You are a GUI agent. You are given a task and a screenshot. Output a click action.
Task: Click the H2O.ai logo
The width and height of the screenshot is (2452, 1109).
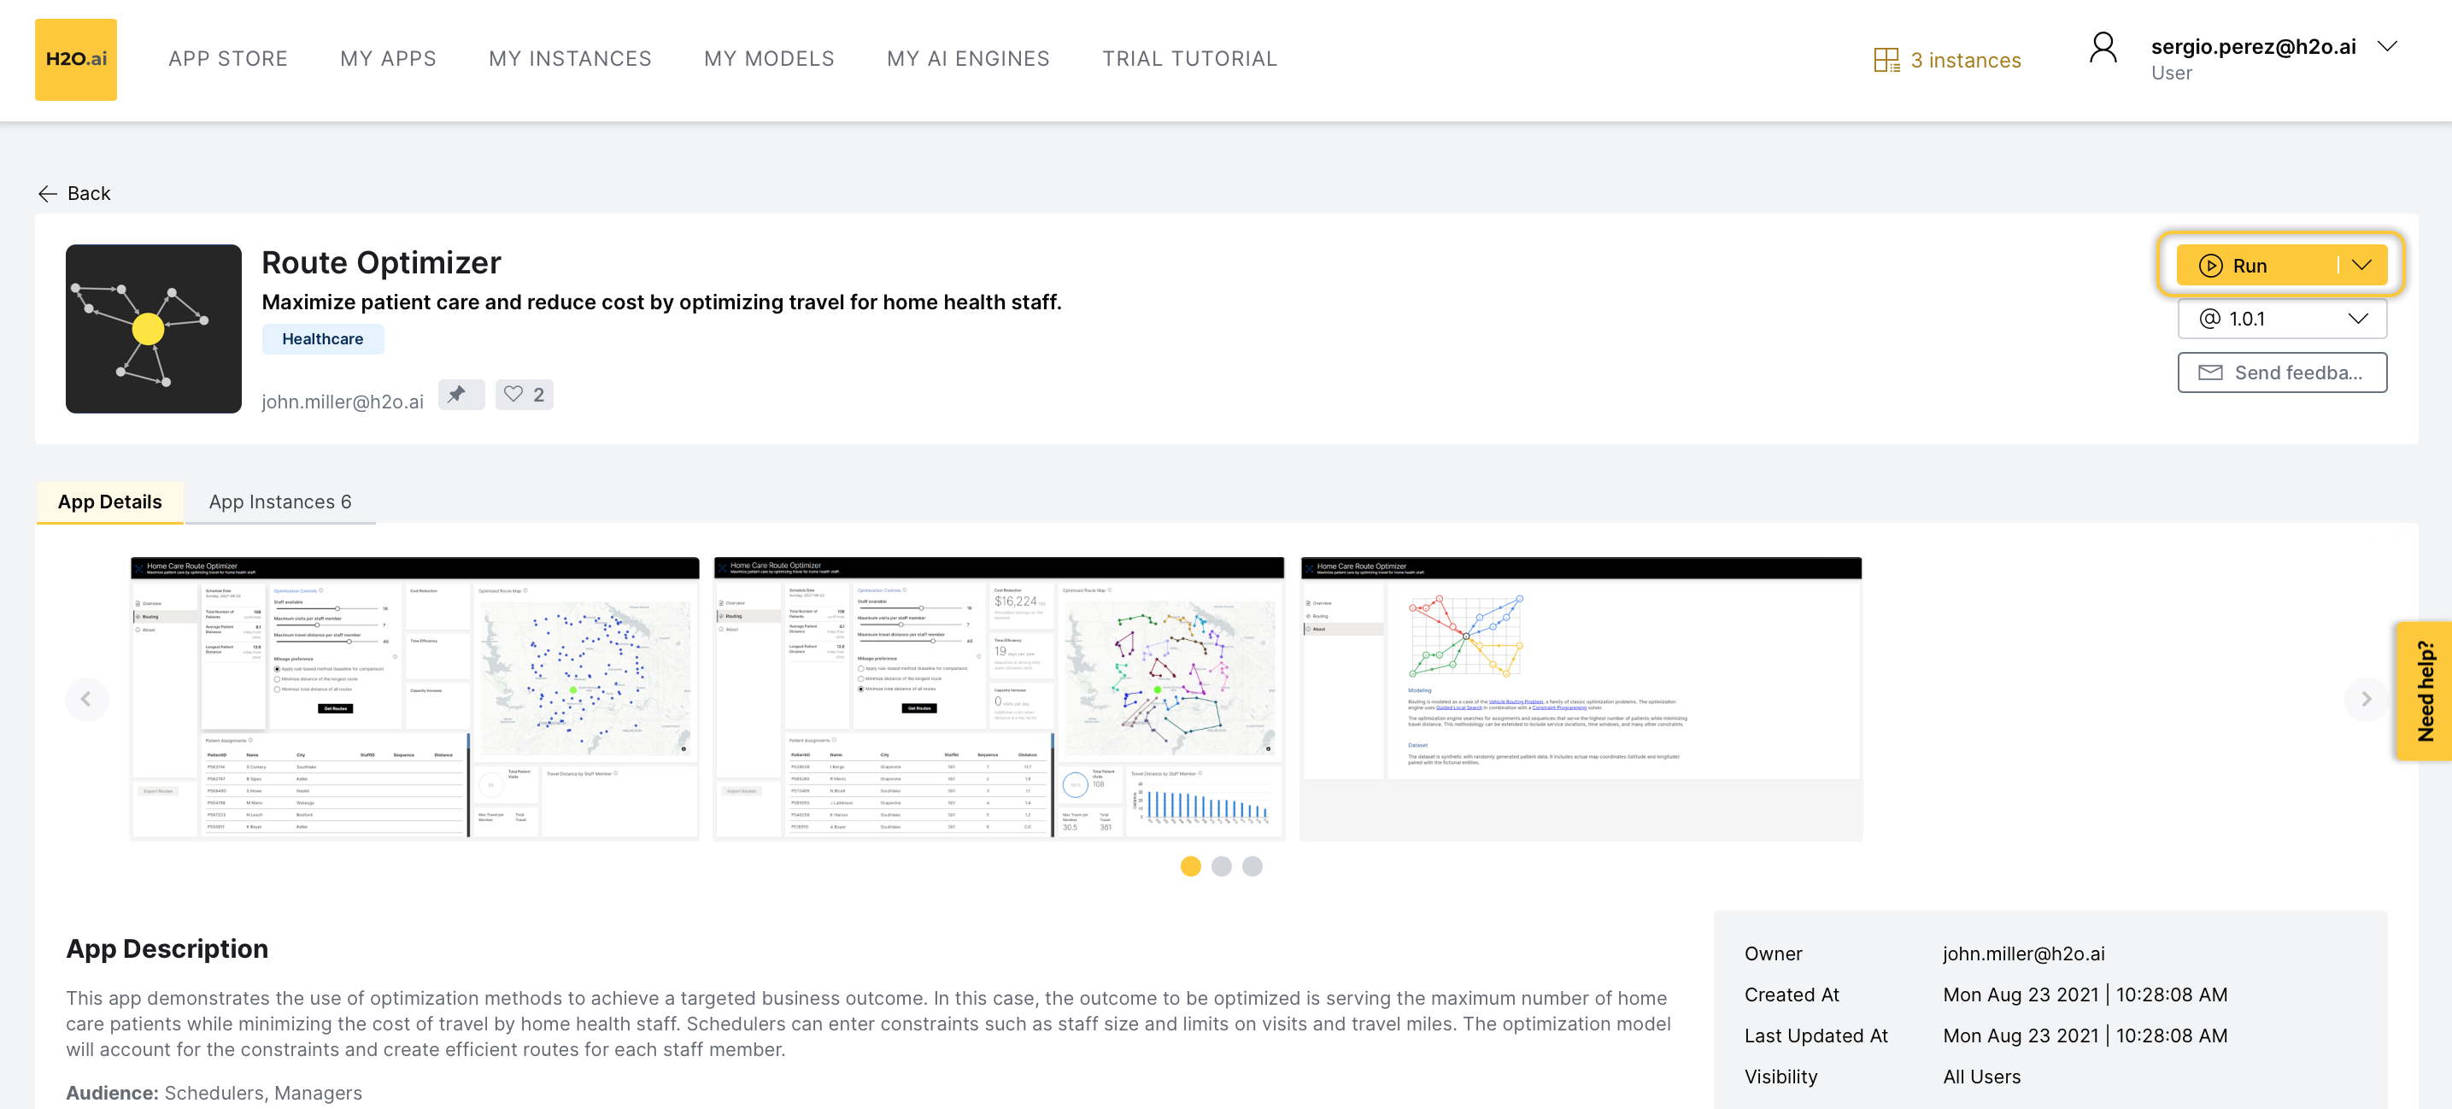point(76,59)
